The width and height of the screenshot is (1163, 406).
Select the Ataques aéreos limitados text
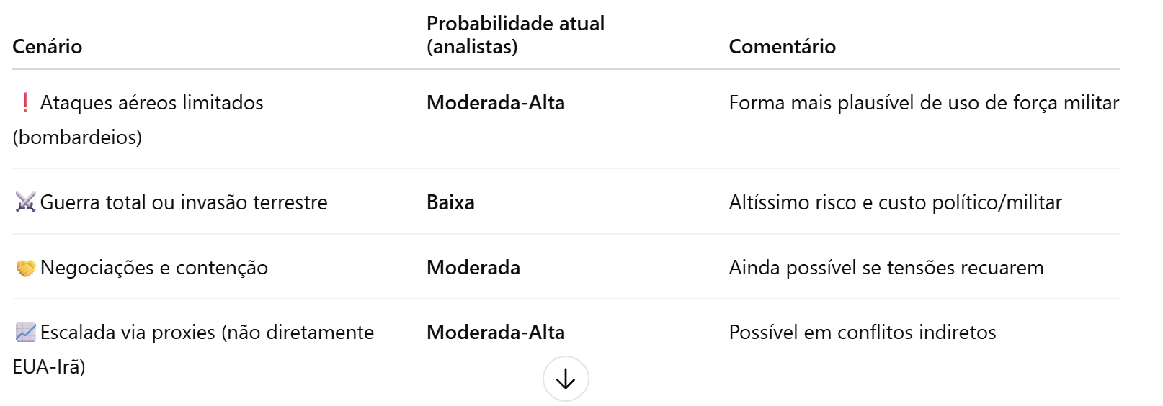pos(151,103)
